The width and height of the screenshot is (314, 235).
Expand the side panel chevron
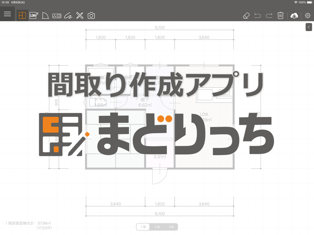point(309,27)
